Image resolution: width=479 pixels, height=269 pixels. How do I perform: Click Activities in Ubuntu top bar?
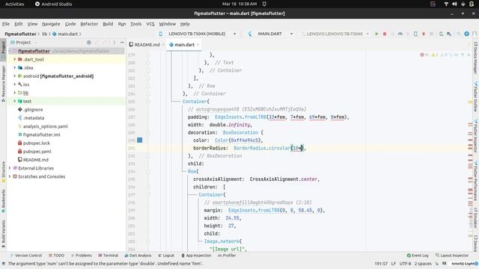click(x=15, y=4)
